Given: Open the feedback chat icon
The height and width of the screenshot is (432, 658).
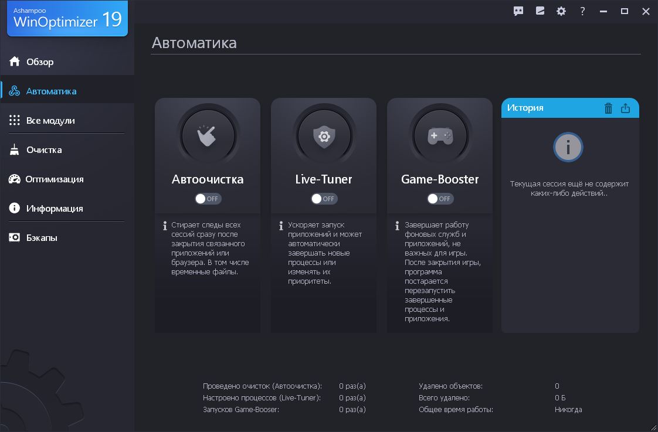Looking at the screenshot, I should tap(518, 11).
